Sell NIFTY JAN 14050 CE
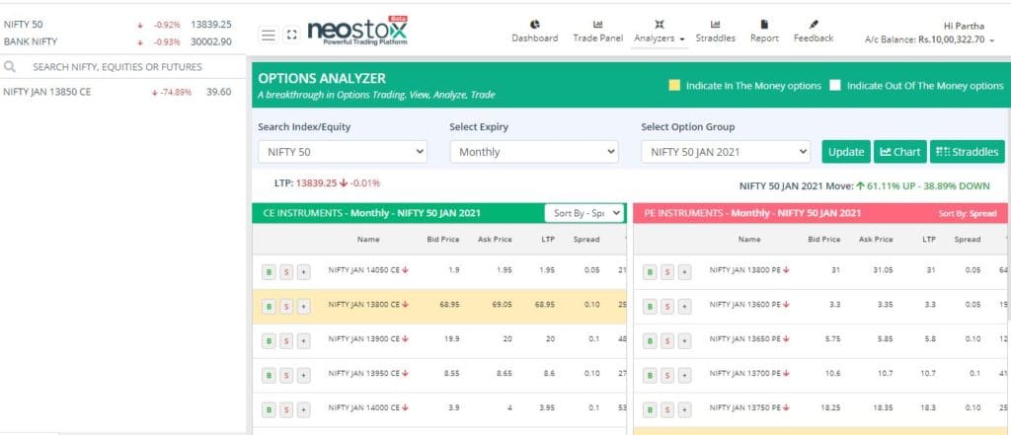Image resolution: width=1011 pixels, height=435 pixels. click(286, 272)
